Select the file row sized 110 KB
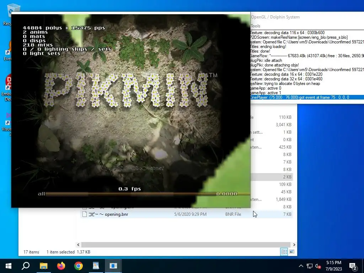Viewport: 364px width, 273px height. coord(272,117)
